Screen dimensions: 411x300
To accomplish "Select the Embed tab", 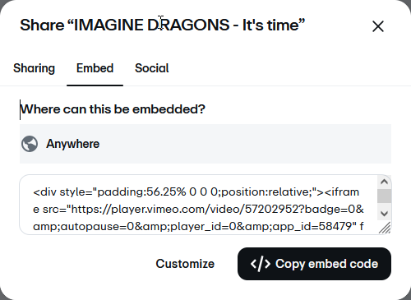I will (x=95, y=68).
